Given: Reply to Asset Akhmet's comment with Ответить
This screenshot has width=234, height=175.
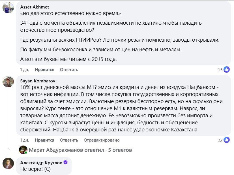Looking at the screenshot, I should pos(69,70).
